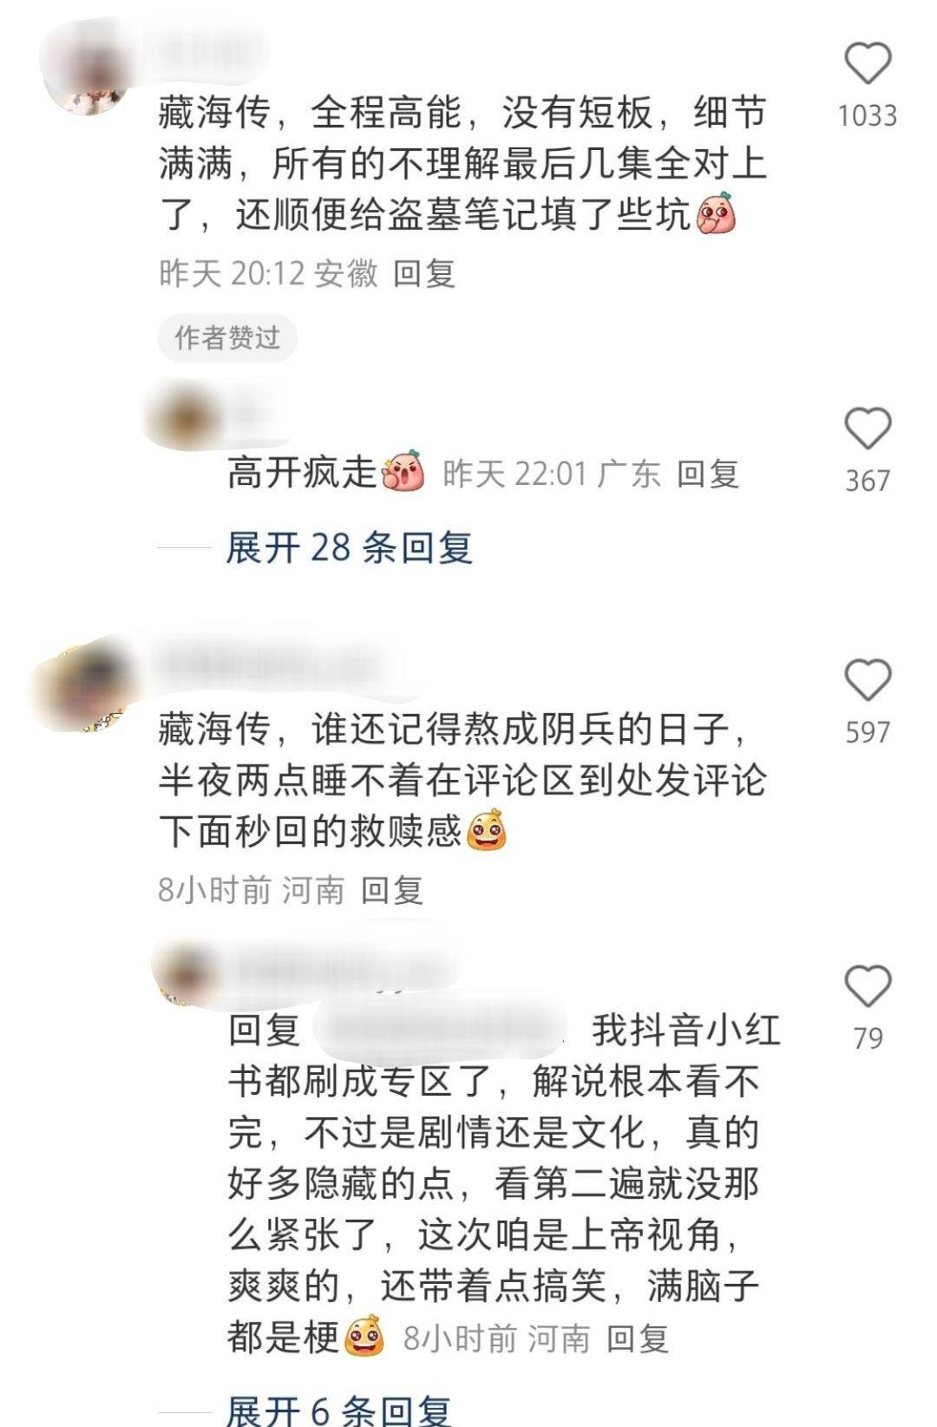The width and height of the screenshot is (937, 1427).
Task: Tap the reply text about 上帝视角
Action: coord(503,1184)
